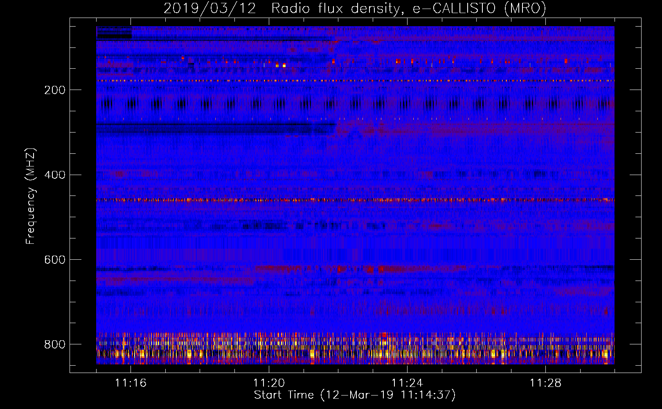Click the 11:16 time tick label
The image size is (662, 409).
tap(131, 383)
